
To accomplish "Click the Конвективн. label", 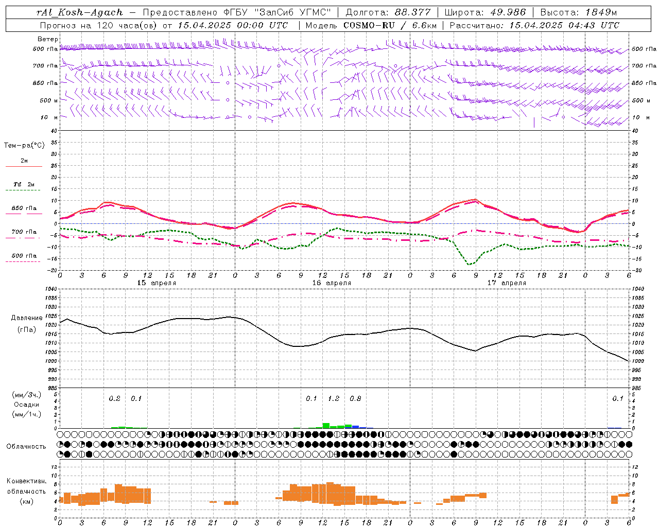I will click(x=27, y=481).
